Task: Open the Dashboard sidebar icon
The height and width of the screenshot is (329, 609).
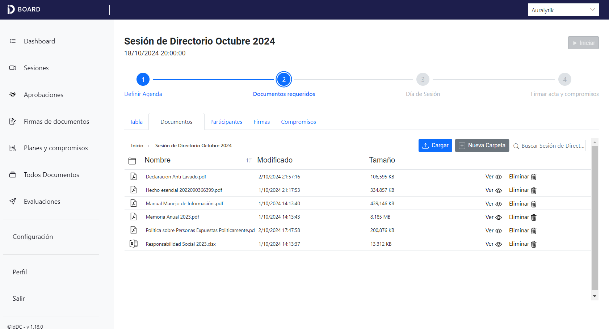Action: (x=13, y=41)
